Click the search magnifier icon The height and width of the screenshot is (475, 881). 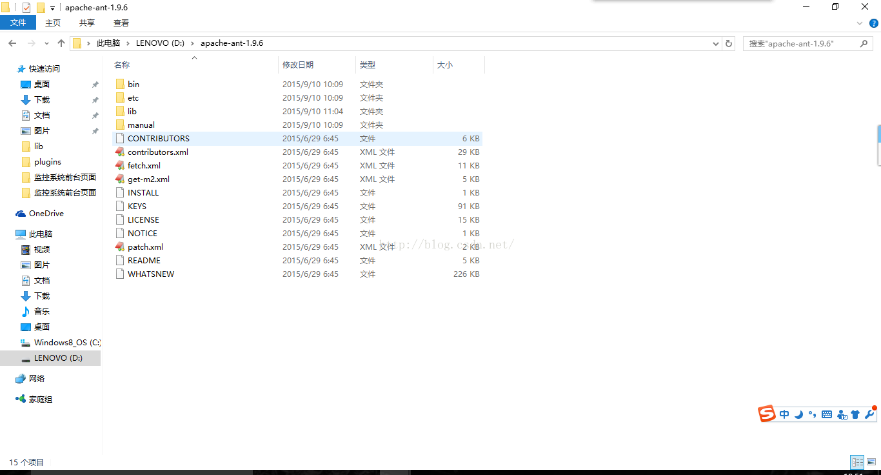coord(864,43)
